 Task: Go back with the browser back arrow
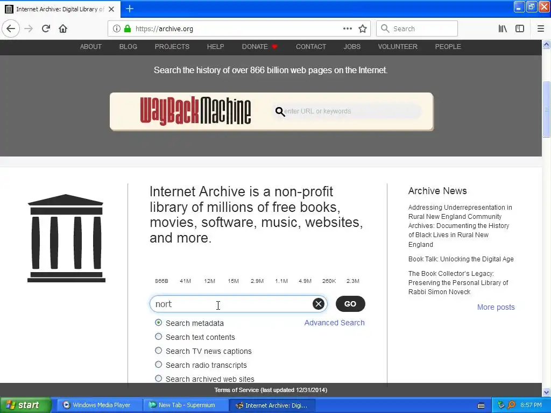(11, 29)
